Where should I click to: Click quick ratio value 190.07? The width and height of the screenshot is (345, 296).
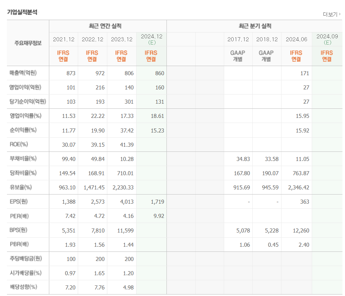coord(270,173)
